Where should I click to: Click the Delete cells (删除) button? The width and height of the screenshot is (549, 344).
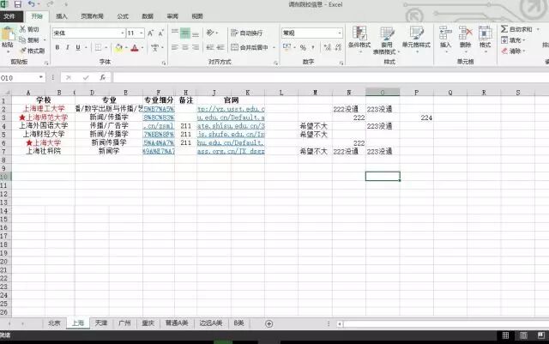[465, 38]
